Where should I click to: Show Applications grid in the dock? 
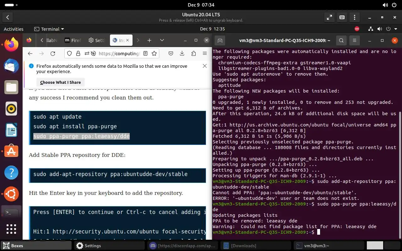click(x=11, y=229)
